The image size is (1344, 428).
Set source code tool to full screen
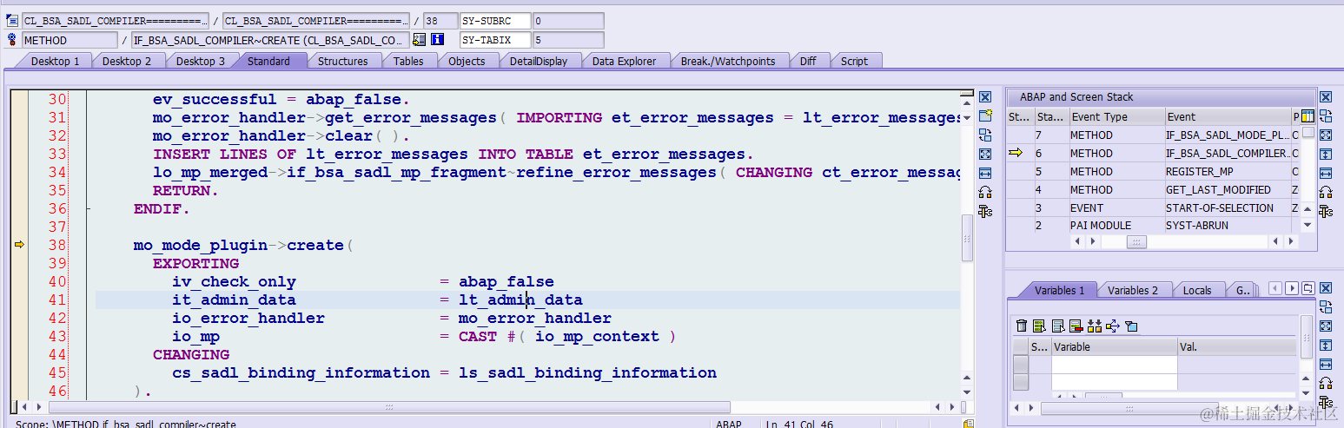985,155
